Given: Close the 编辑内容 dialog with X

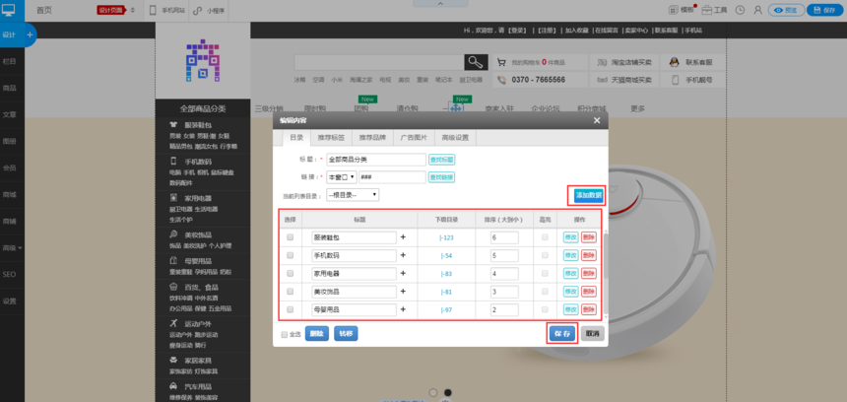Looking at the screenshot, I should pos(597,120).
